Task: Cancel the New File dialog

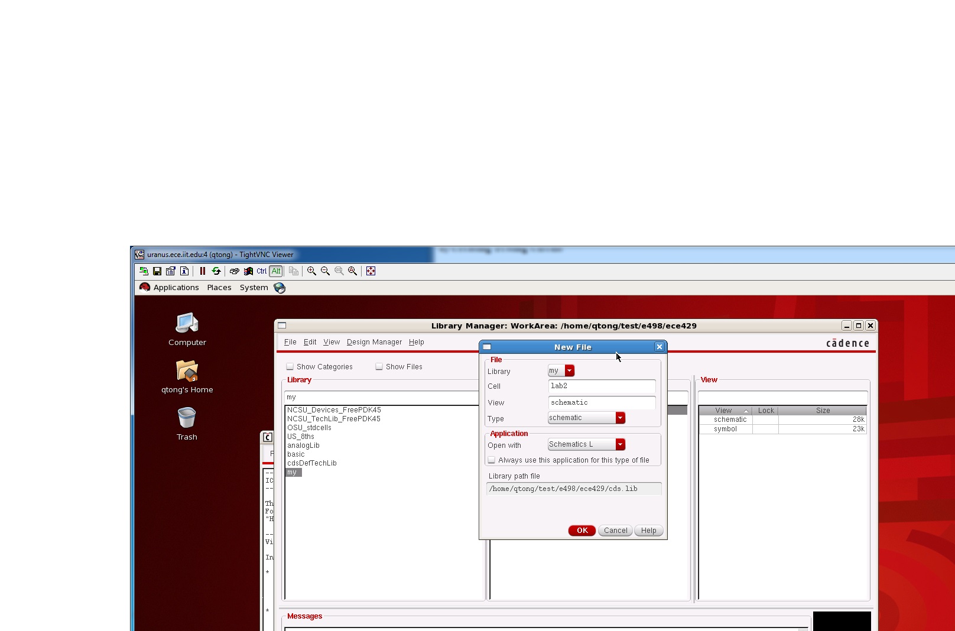Action: [615, 531]
